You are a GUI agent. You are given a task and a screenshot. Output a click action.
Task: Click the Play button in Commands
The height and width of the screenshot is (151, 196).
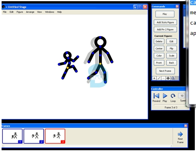click(x=165, y=14)
